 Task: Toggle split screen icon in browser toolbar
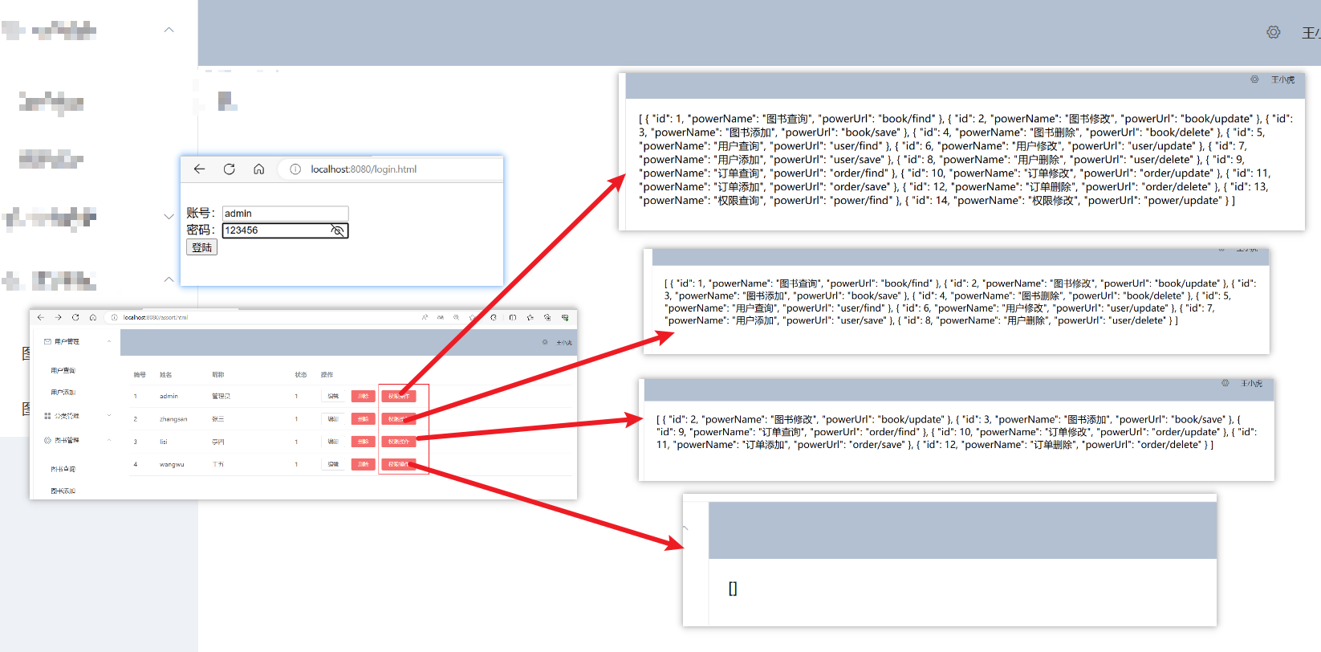(x=513, y=317)
